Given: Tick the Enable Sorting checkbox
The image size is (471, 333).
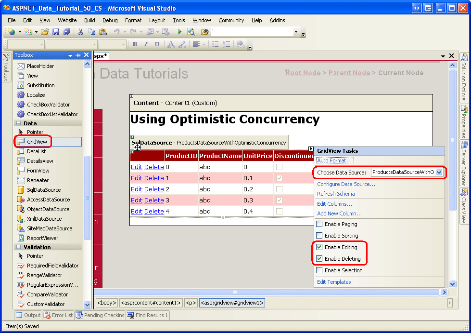Looking at the screenshot, I should point(319,236).
